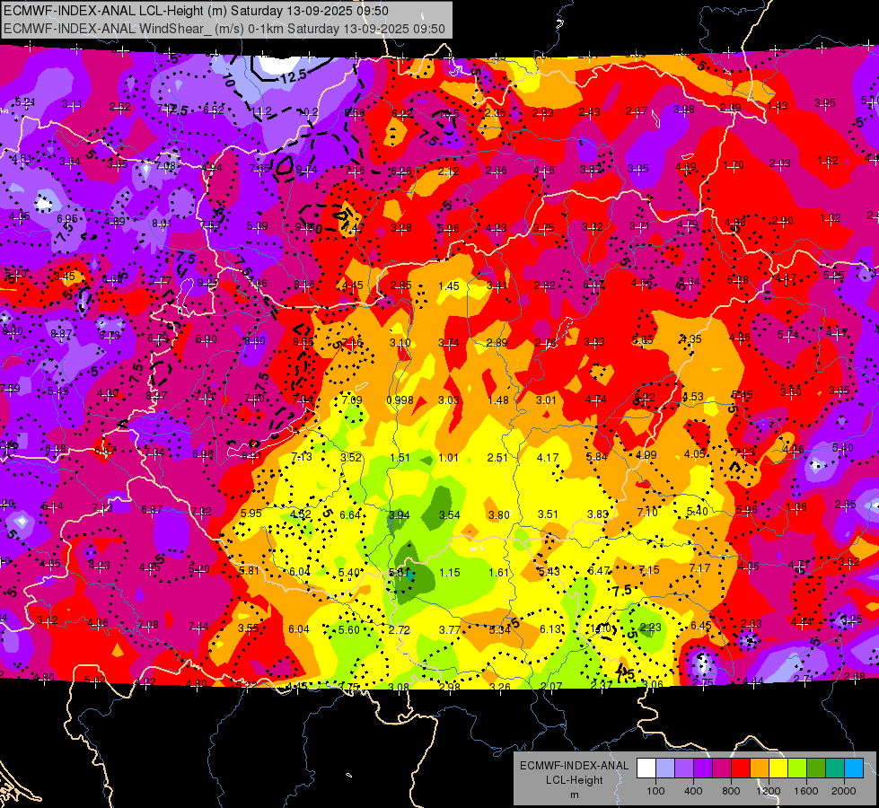This screenshot has width=879, height=808.
Task: Click the wind shear value 0.998
Action: click(x=400, y=400)
